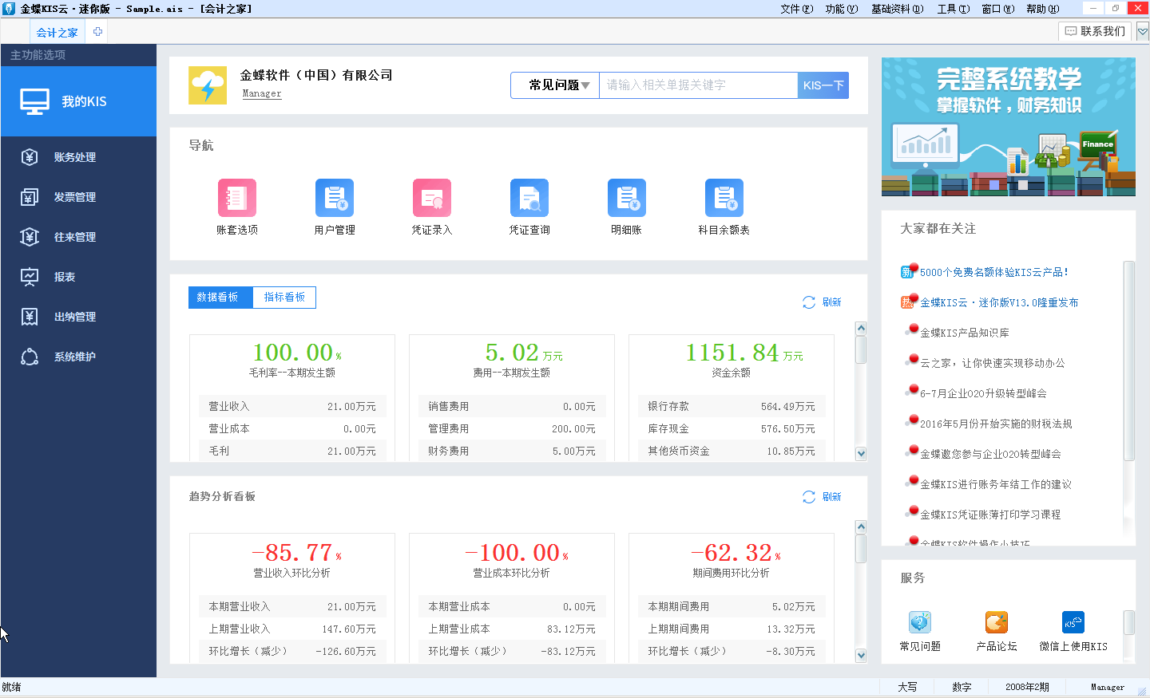
Task: Click the 我的KIS monitor icon
Action: (35, 102)
